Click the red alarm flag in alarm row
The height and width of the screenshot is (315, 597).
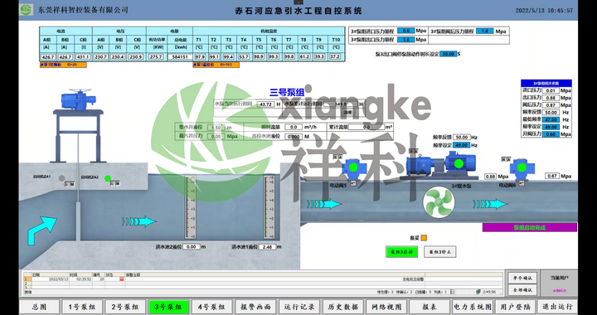[x=122, y=279]
